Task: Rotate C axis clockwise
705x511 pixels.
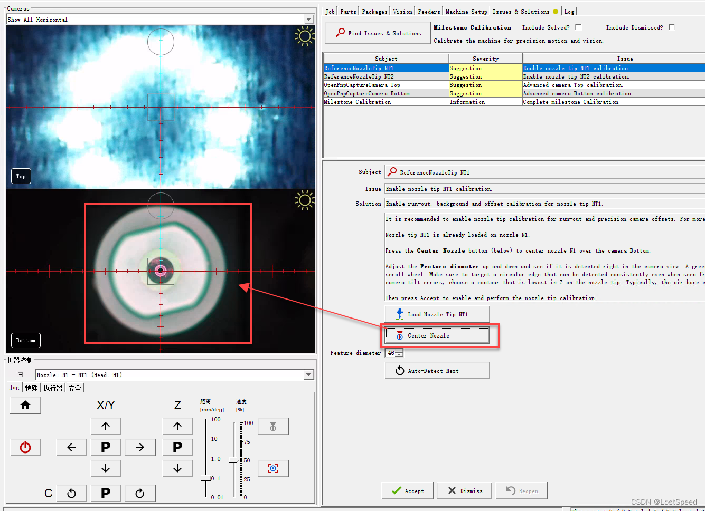Action: click(x=140, y=493)
